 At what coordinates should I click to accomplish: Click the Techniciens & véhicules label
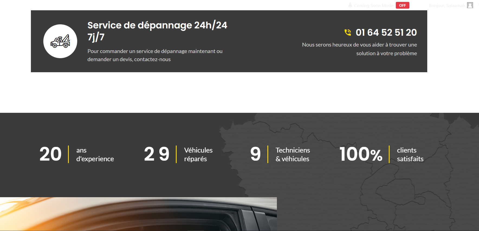[293, 154]
